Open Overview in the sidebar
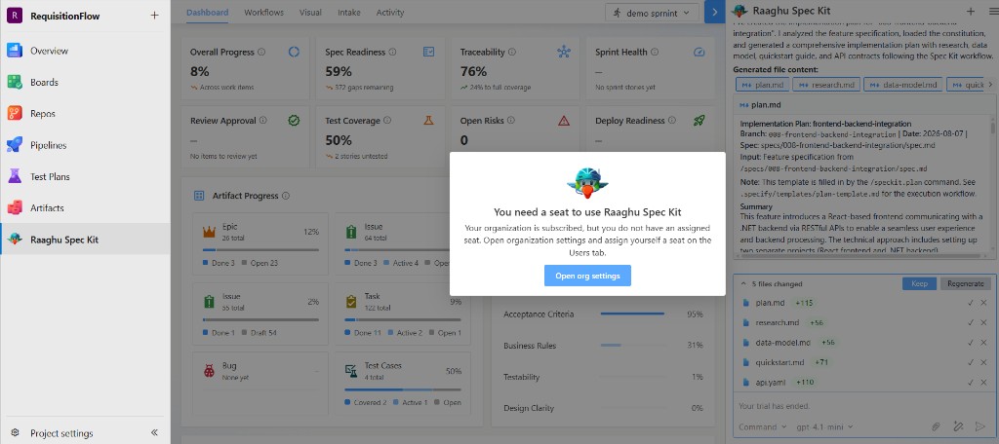The width and height of the screenshot is (999, 444). pyautogui.click(x=85, y=51)
